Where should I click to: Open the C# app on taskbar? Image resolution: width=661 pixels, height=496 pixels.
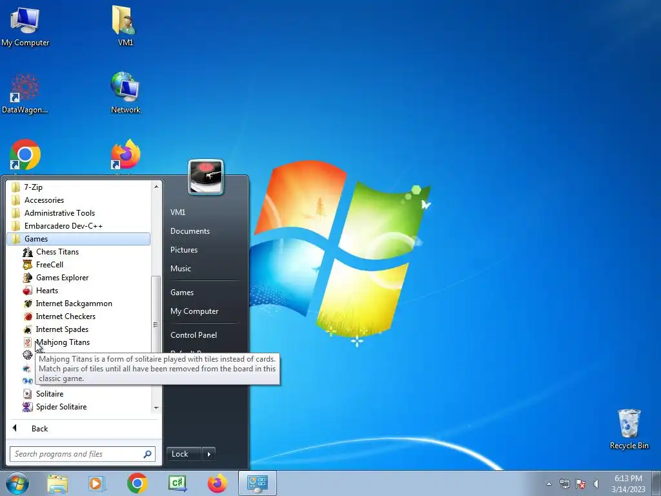tap(177, 483)
